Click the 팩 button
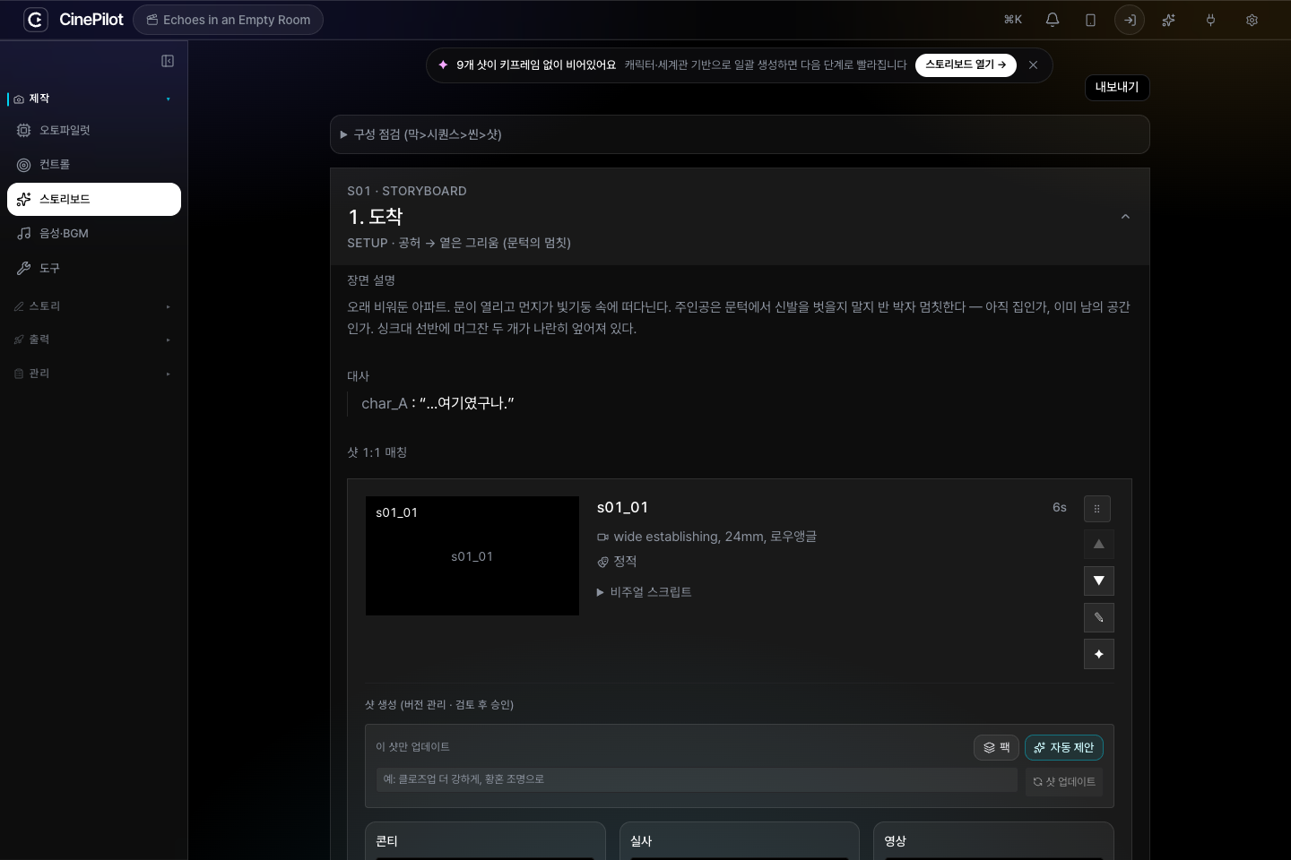This screenshot has width=1291, height=860. tap(996, 747)
